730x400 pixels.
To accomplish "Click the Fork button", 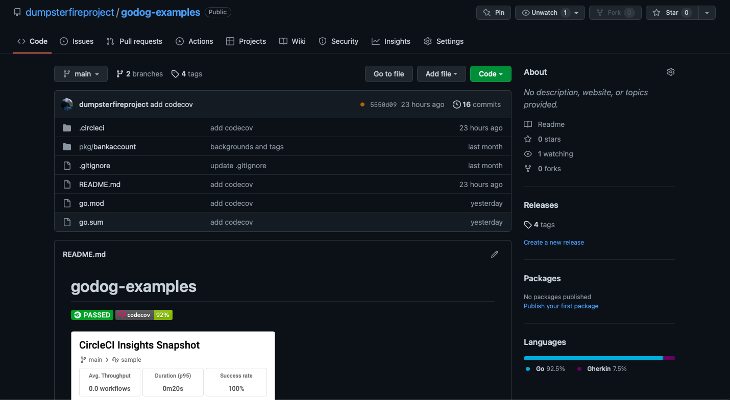I will point(615,13).
